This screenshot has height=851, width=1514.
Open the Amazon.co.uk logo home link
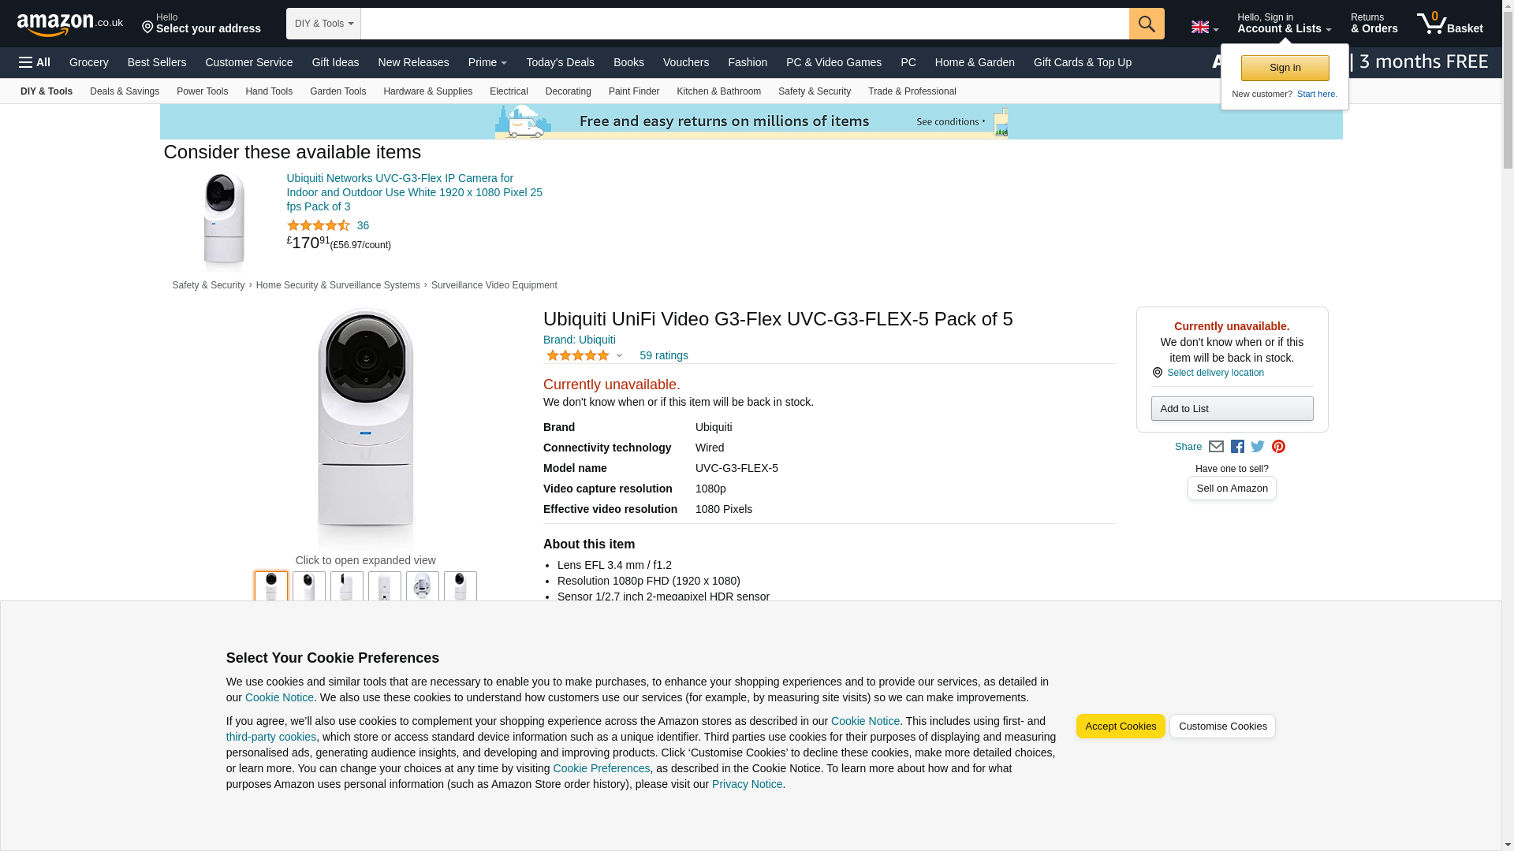(69, 24)
